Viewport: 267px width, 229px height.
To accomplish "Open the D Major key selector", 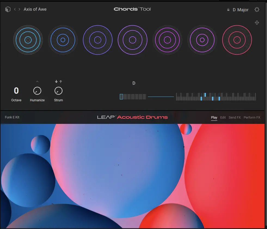I will [241, 10].
